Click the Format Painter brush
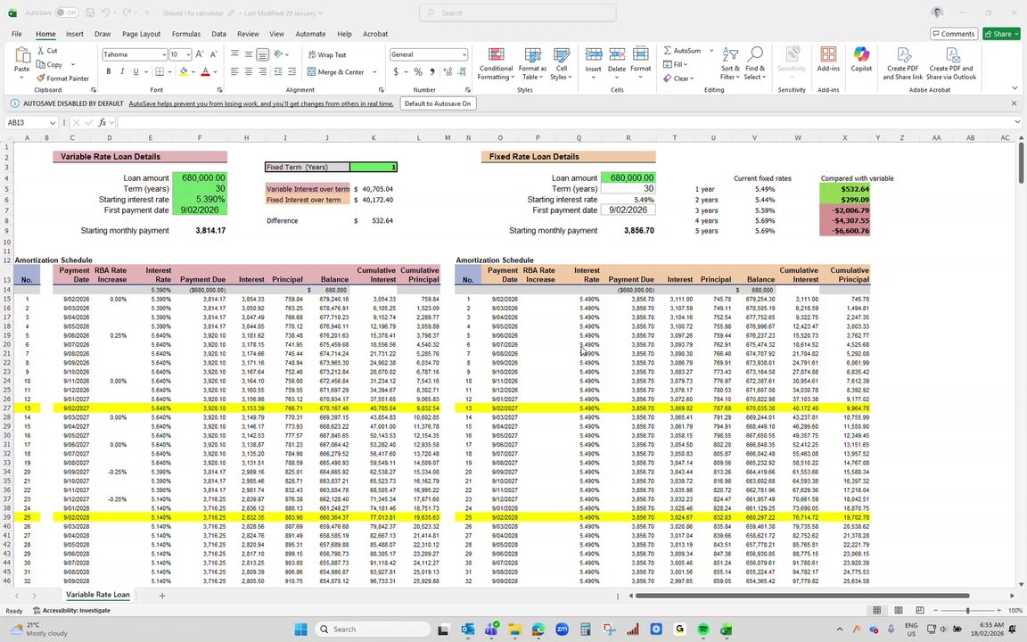The image size is (1027, 642). click(x=41, y=78)
